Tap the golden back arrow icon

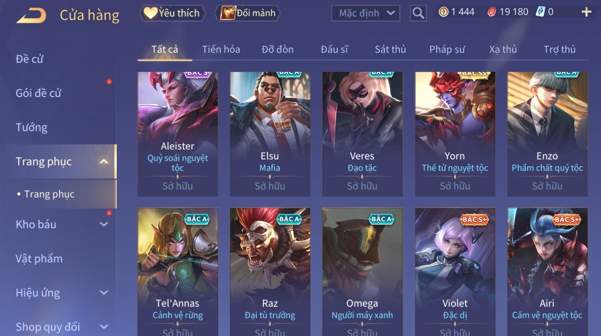pos(31,15)
